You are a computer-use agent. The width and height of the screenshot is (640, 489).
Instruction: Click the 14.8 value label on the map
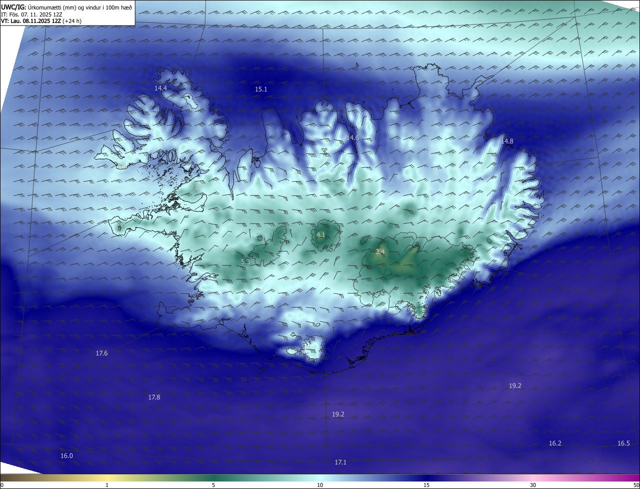pos(507,141)
